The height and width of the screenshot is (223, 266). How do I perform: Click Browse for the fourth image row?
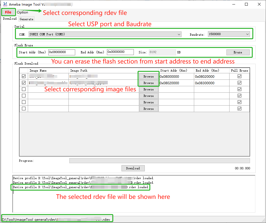coord(149,96)
